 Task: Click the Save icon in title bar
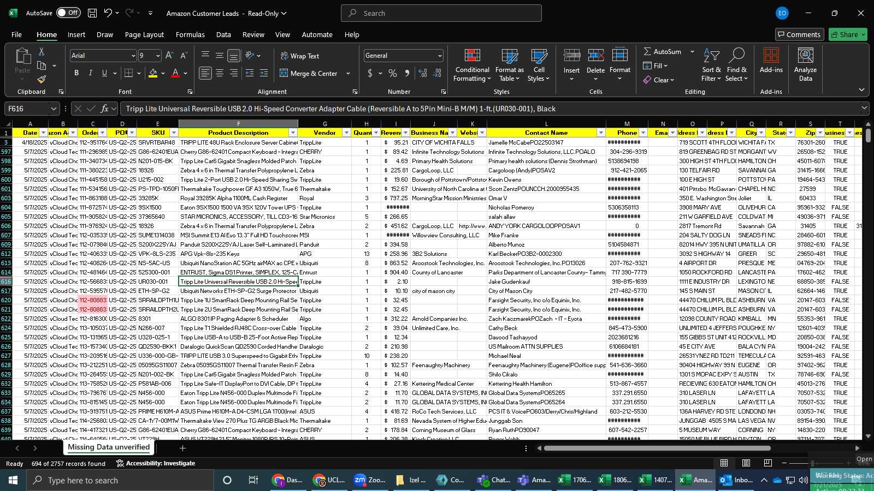click(92, 13)
